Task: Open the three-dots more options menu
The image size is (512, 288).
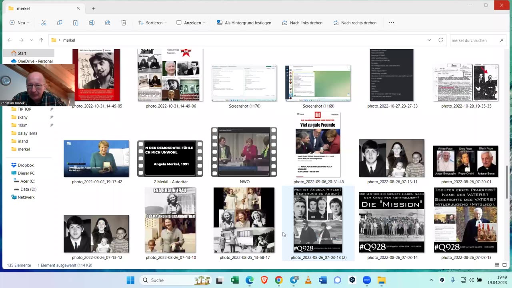Action: (391, 23)
